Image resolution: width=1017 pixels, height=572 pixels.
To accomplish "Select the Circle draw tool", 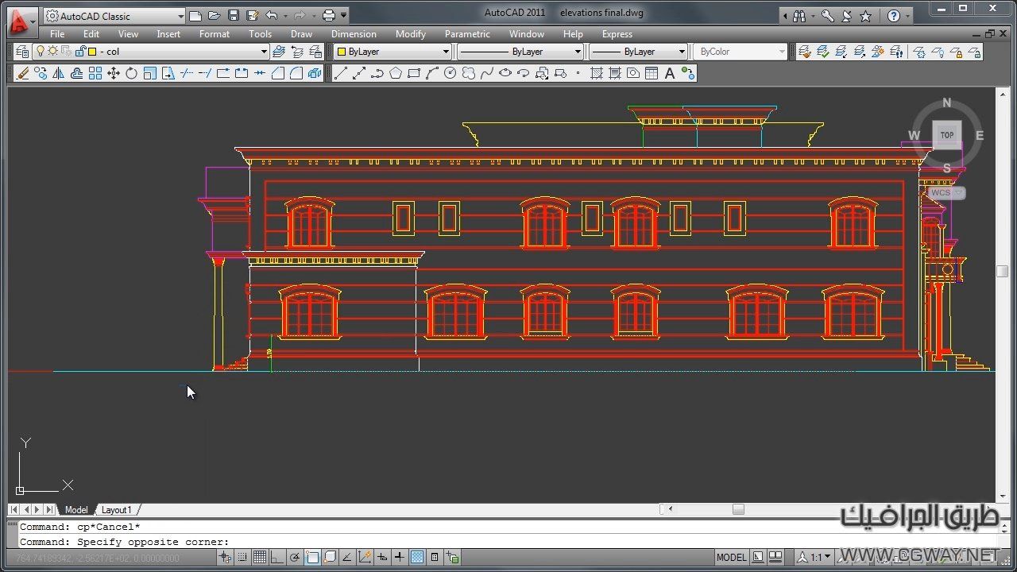I will pyautogui.click(x=450, y=74).
